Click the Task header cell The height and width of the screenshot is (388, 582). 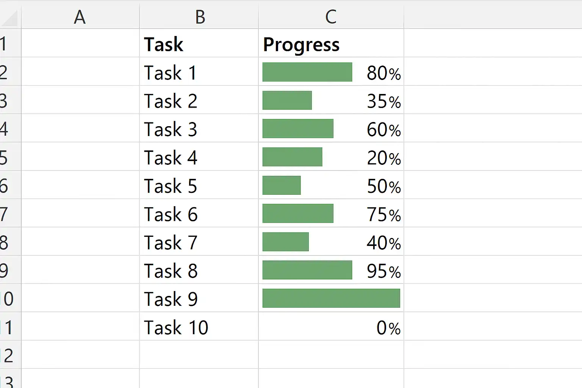tap(164, 44)
